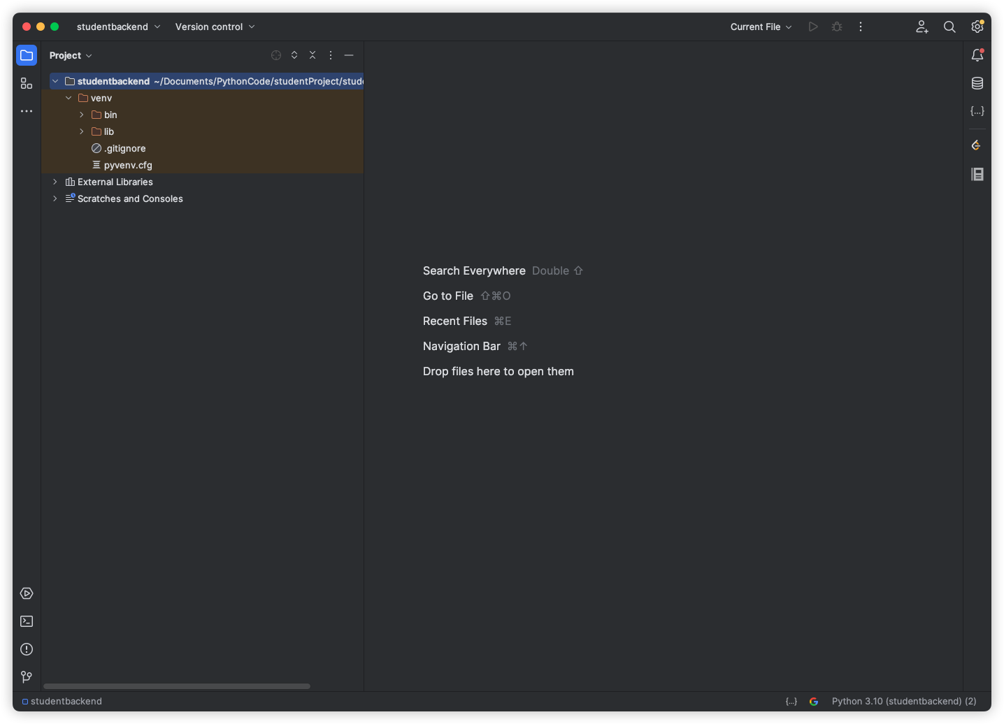Open the studentbackend project menu
The image size is (1004, 724).
coord(118,27)
